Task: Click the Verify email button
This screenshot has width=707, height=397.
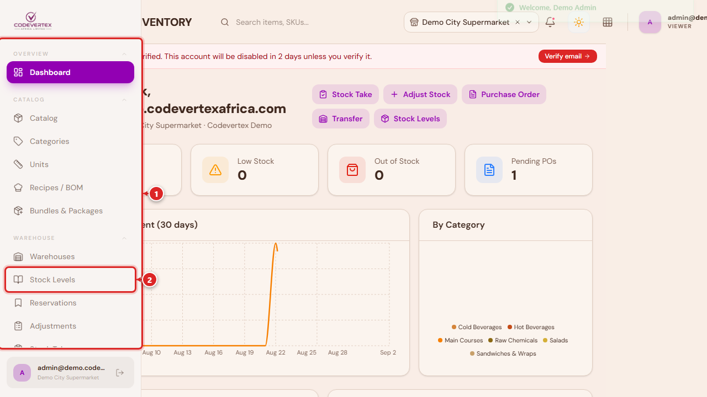Action: pos(567,56)
